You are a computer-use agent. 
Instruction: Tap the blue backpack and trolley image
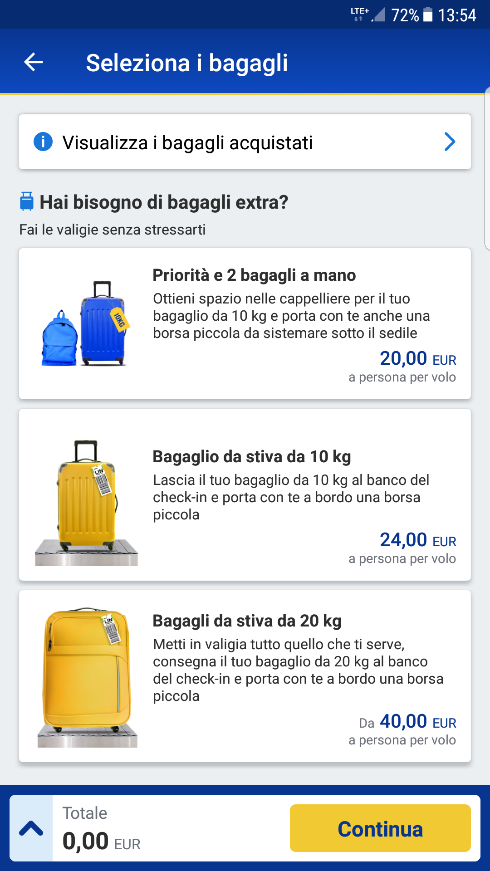point(84,324)
